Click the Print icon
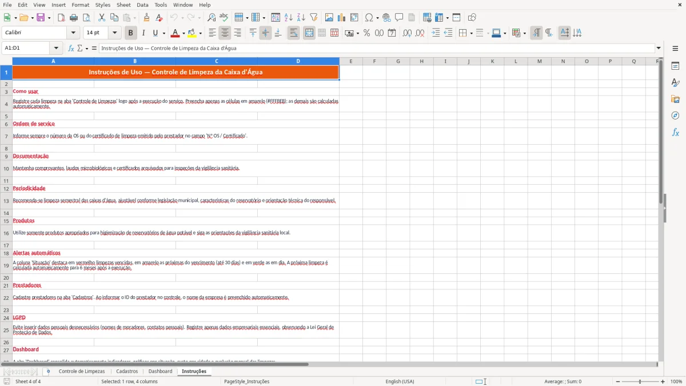This screenshot has height=386, width=686. point(74,18)
